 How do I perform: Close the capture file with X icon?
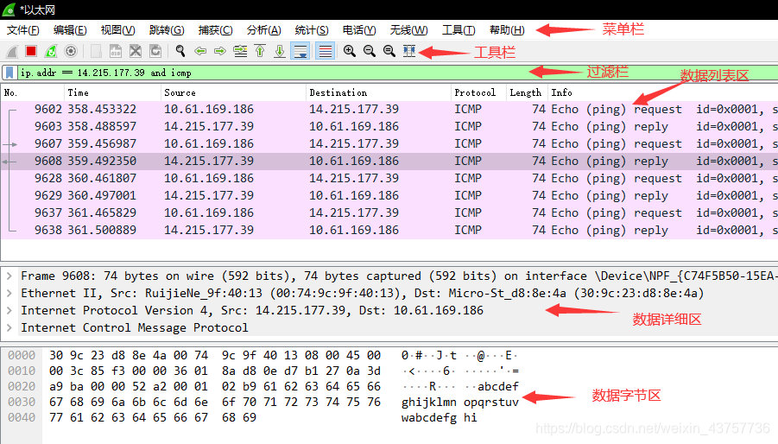[x=136, y=51]
